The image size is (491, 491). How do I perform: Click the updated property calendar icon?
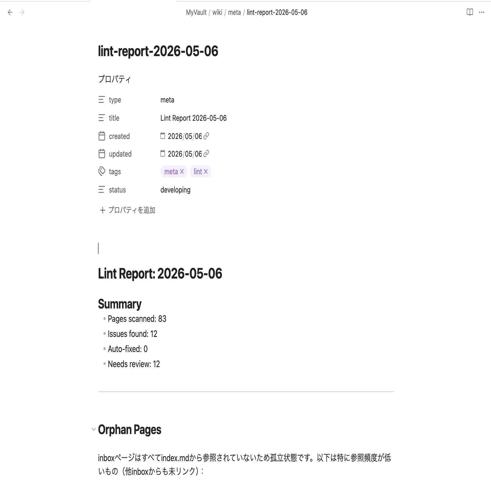[102, 154]
